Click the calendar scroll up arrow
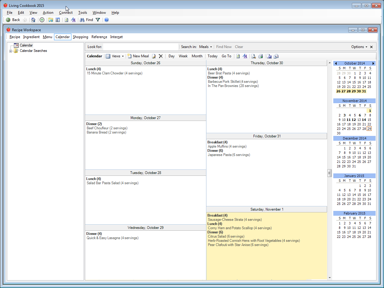 click(x=330, y=63)
